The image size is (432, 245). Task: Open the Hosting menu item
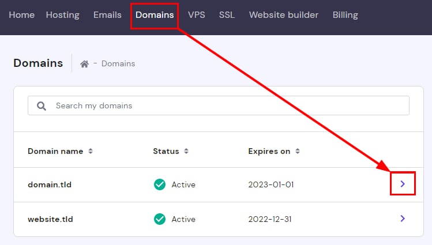coord(62,15)
